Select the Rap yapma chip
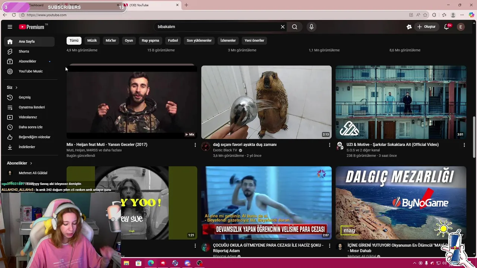 click(x=151, y=41)
